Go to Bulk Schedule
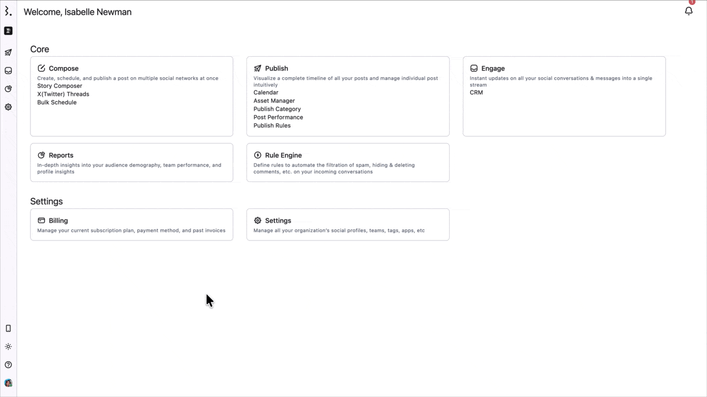The height and width of the screenshot is (397, 707). 57,103
